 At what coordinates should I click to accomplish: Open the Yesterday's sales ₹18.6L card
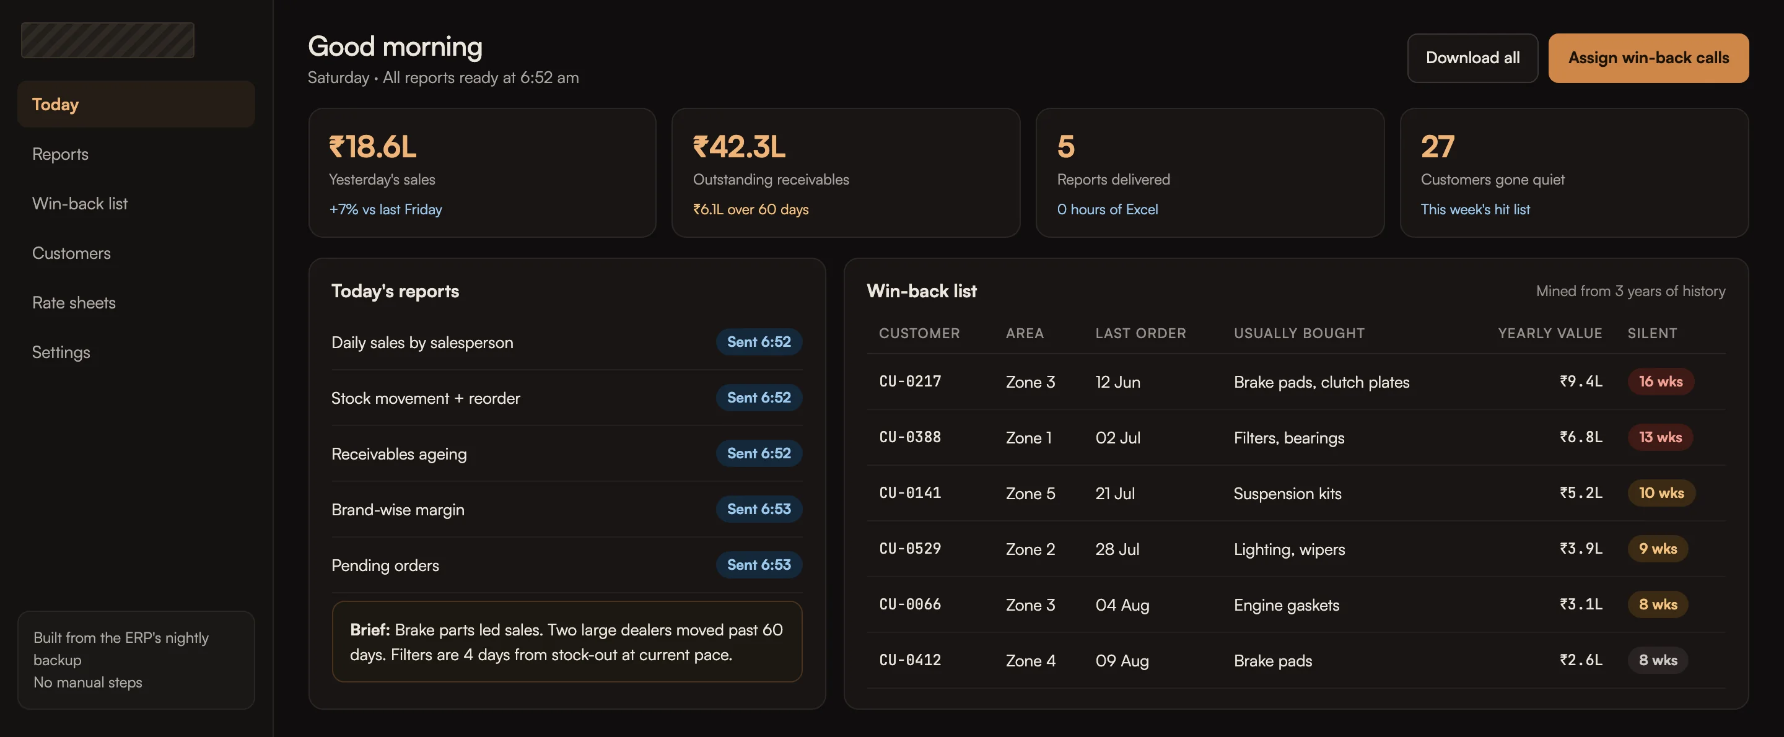[482, 172]
